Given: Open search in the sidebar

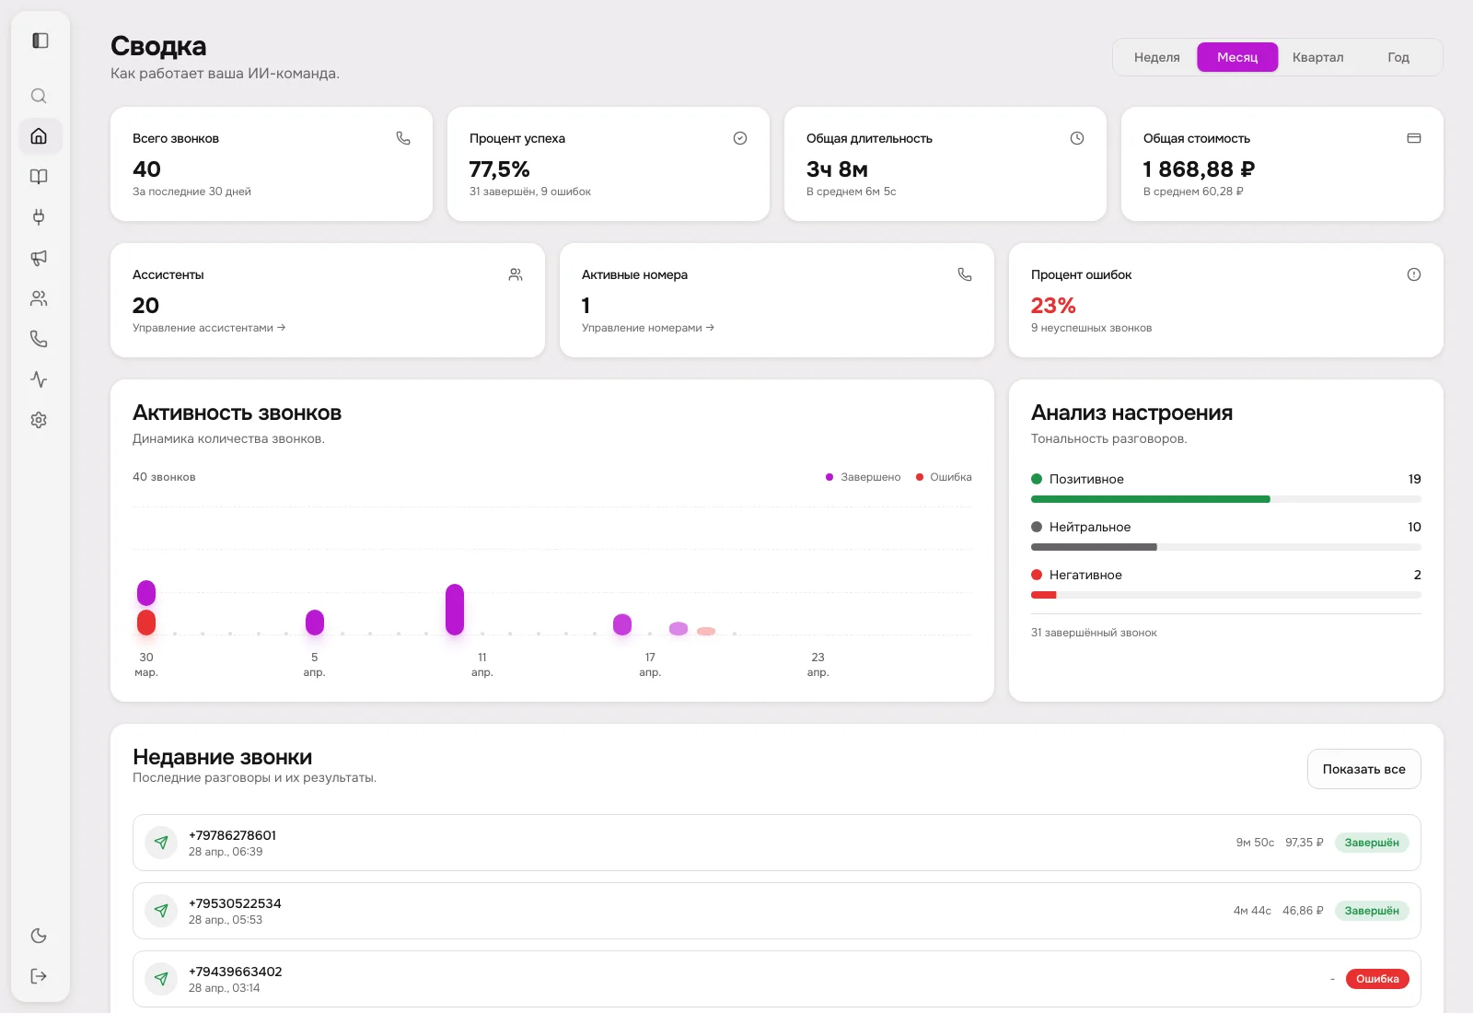Looking at the screenshot, I should (x=39, y=96).
